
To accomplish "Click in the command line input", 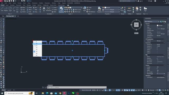I will (77, 87).
